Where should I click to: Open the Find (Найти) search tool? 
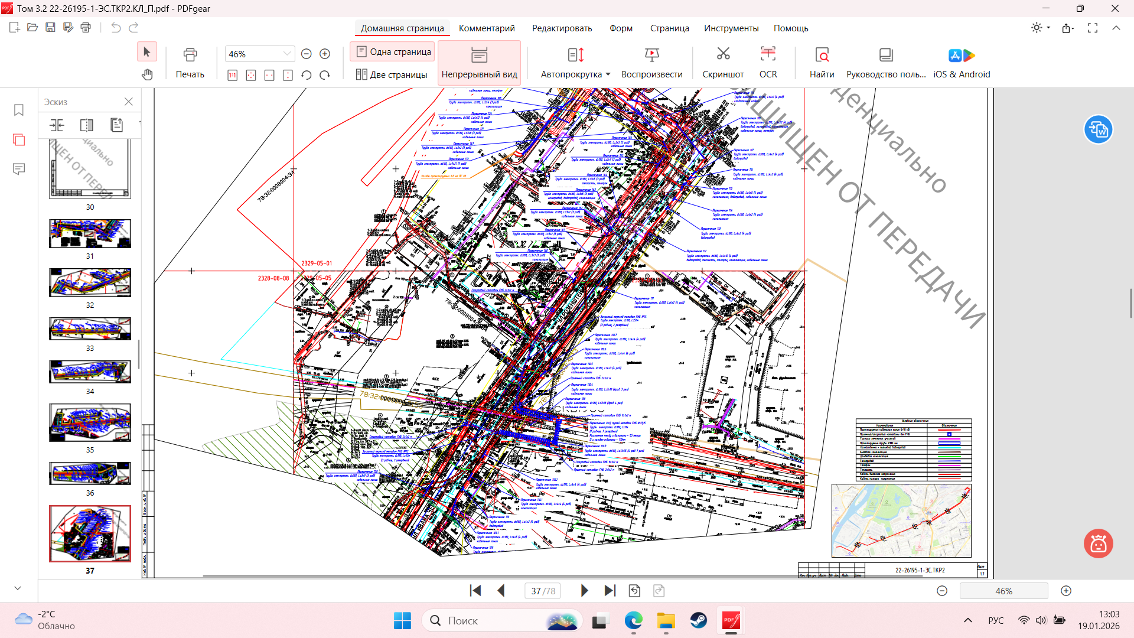point(822,55)
